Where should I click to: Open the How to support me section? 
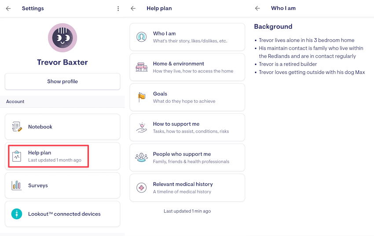tap(187, 127)
